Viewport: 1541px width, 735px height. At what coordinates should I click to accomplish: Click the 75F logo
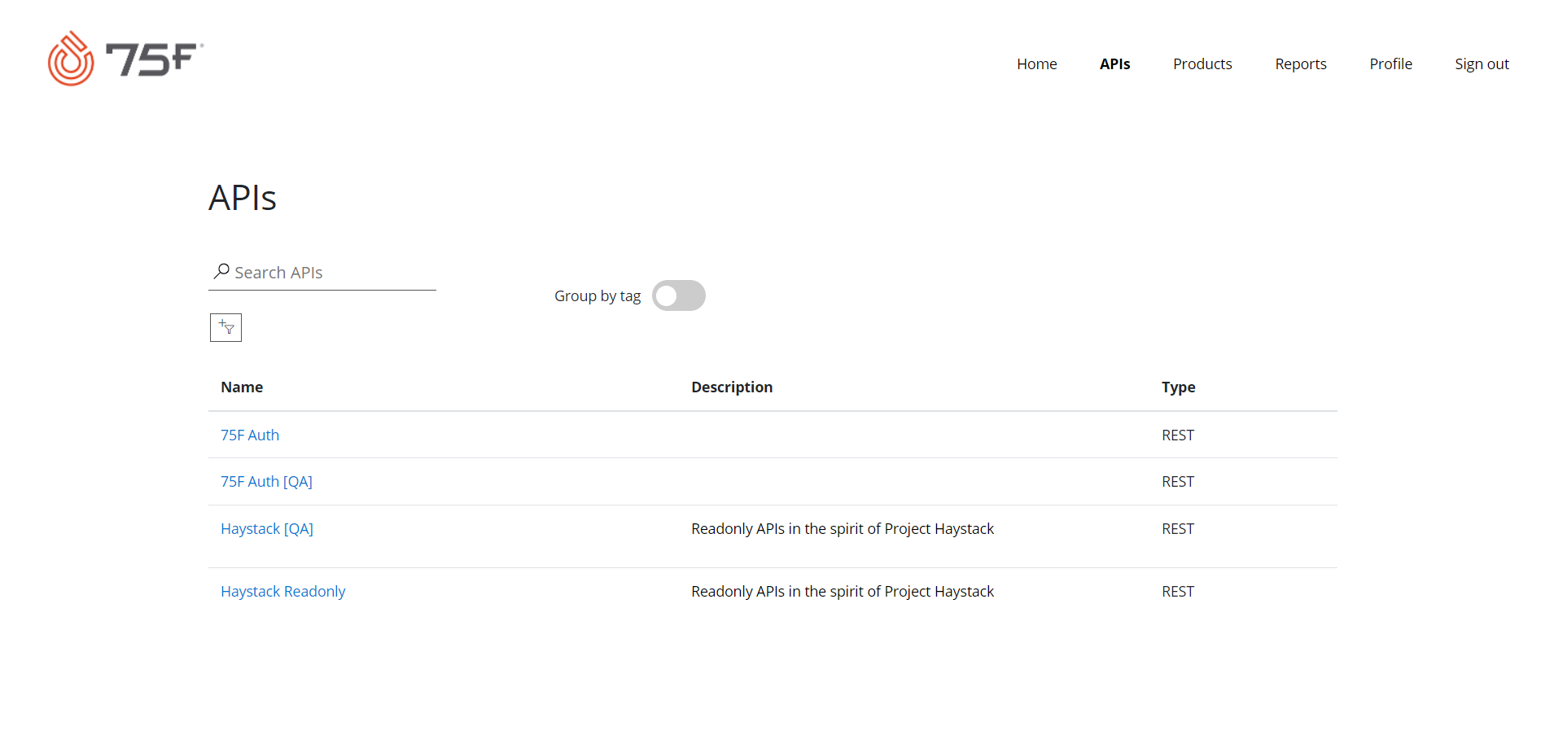point(126,59)
